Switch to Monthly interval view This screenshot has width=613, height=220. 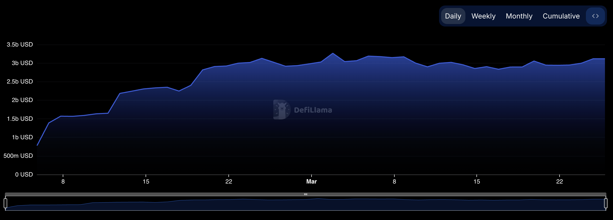[519, 16]
